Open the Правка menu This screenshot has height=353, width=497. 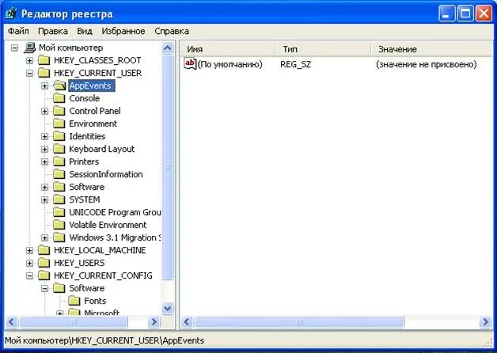pos(52,31)
